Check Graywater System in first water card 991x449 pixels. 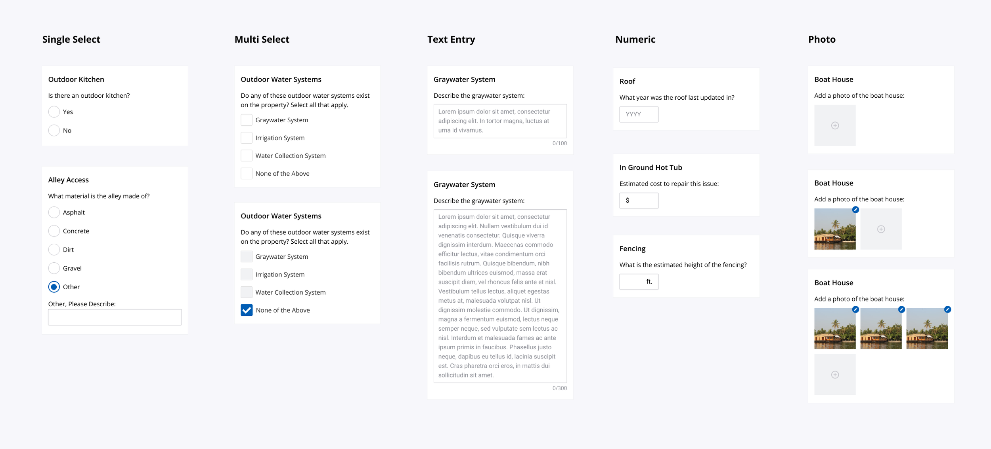(x=247, y=120)
